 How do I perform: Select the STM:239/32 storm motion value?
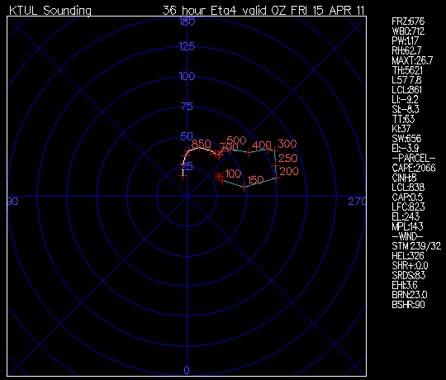point(416,245)
